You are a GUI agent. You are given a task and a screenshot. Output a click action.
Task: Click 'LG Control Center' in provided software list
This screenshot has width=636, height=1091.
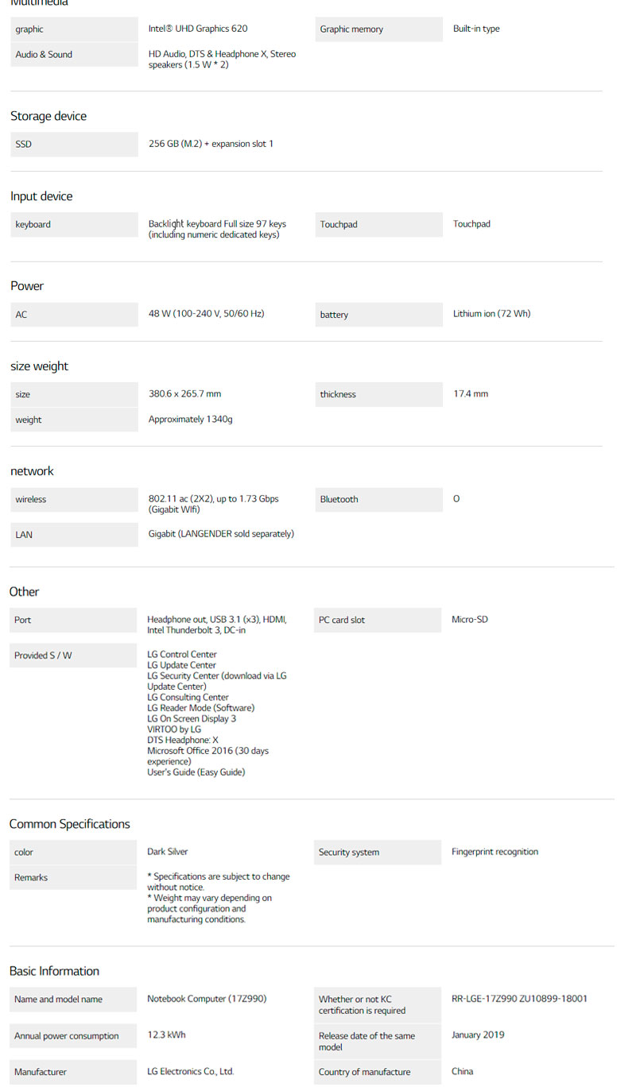(x=182, y=655)
